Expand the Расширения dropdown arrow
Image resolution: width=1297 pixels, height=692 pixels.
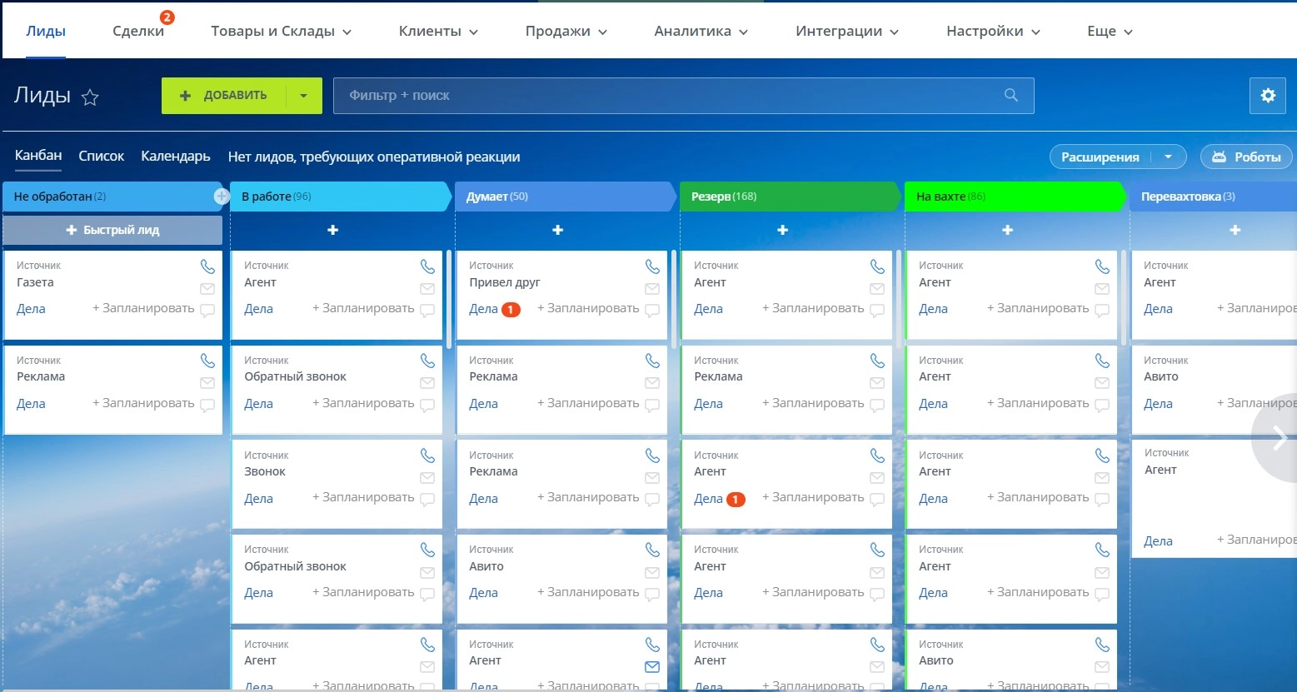(1168, 157)
